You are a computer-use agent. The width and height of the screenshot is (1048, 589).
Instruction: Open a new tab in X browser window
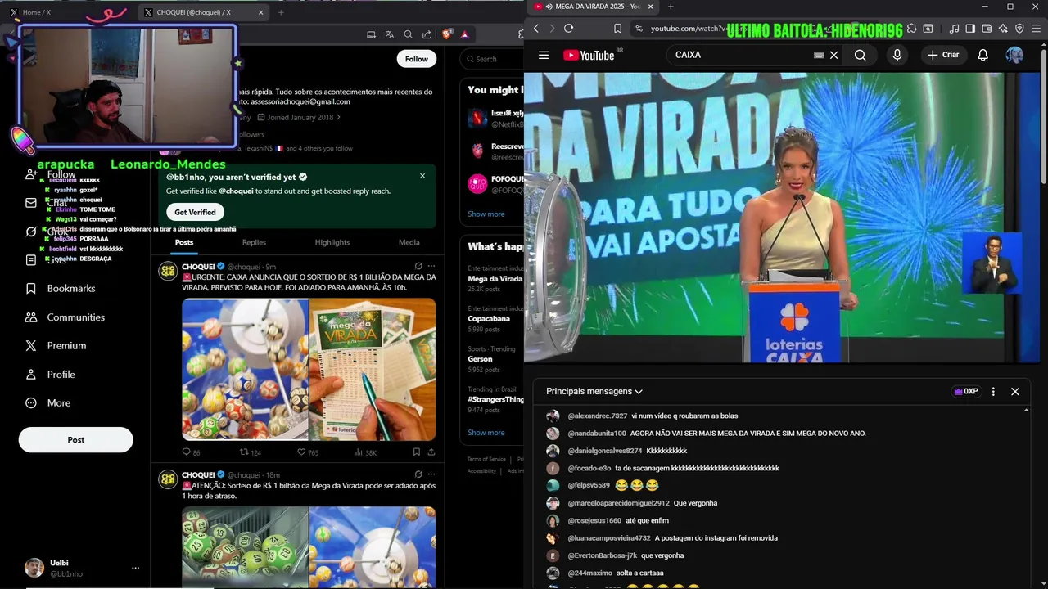click(281, 12)
